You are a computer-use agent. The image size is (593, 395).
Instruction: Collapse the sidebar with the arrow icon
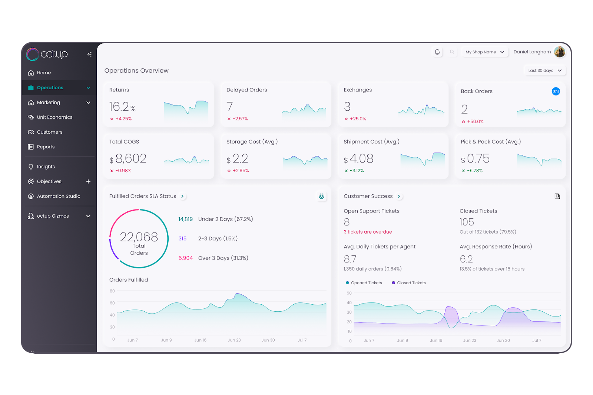89,54
